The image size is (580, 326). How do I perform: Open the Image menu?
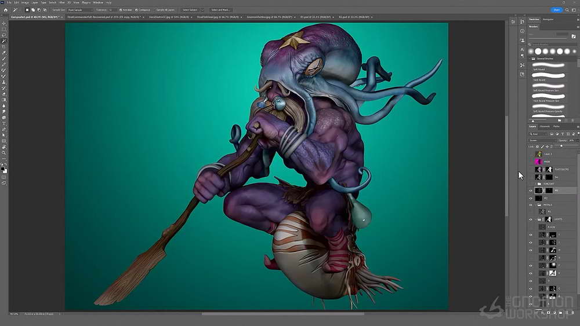click(x=25, y=2)
